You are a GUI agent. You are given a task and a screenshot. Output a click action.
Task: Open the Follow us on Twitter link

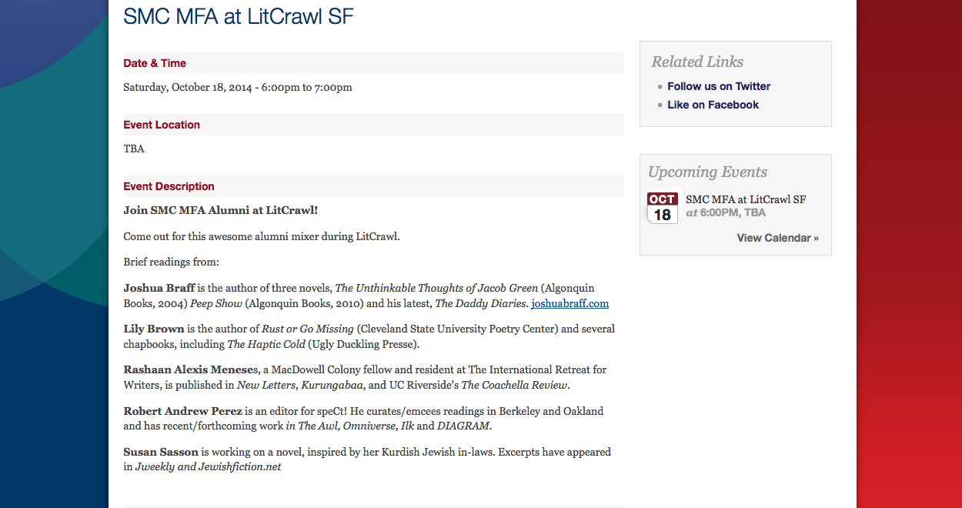point(719,86)
